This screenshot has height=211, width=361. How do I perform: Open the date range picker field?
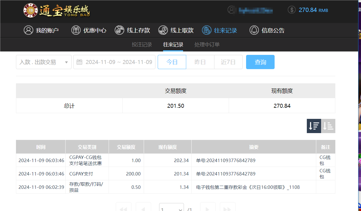point(114,62)
